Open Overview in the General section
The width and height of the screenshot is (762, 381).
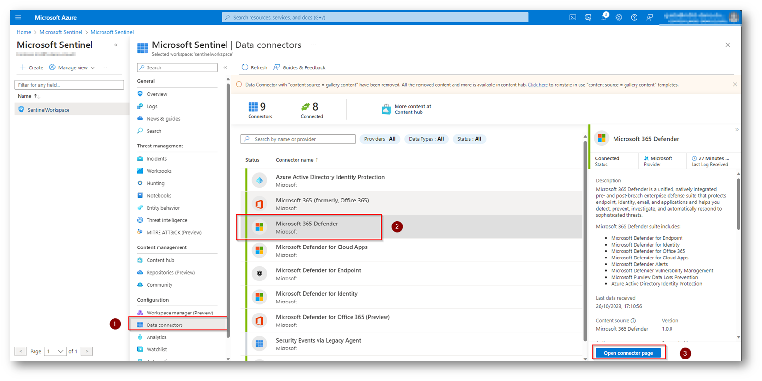(x=157, y=94)
